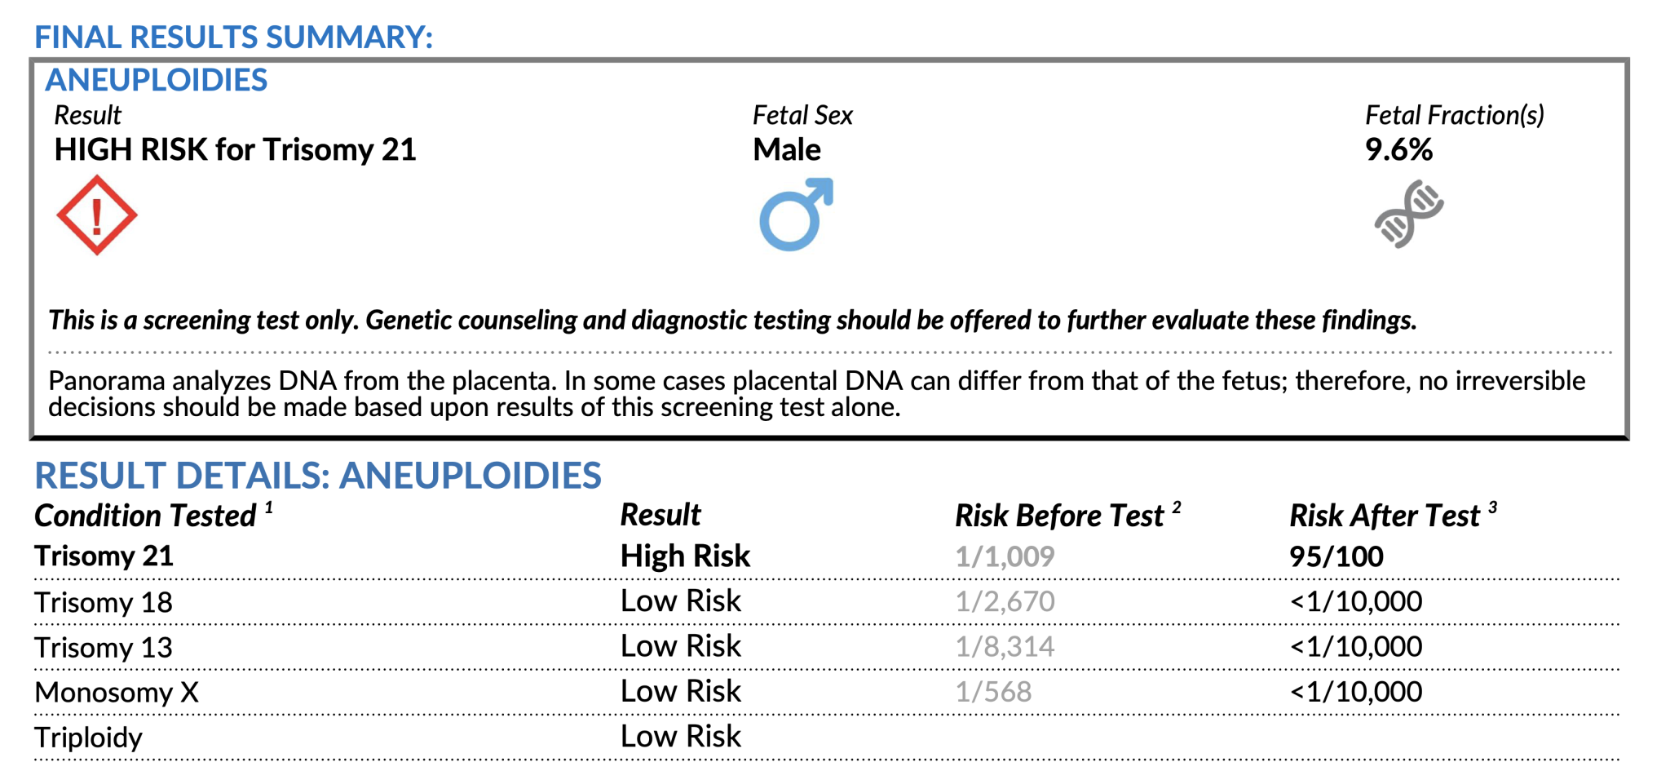
Task: Click the Condition Tested column header
Action: click(x=145, y=516)
